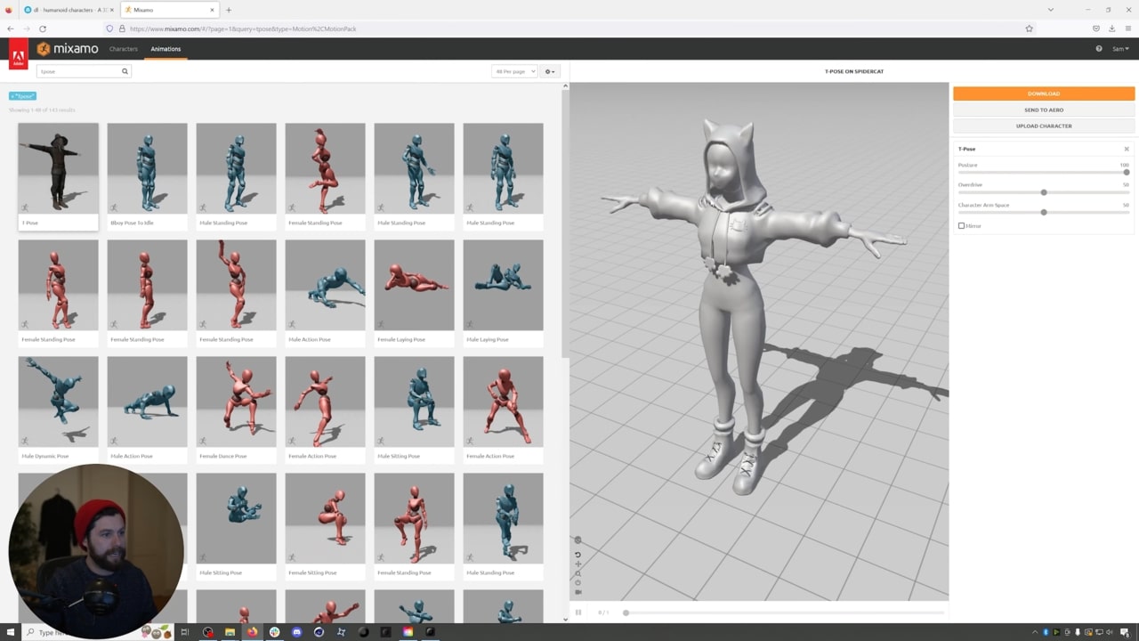Open the Sam account menu
The width and height of the screenshot is (1139, 641).
click(x=1120, y=49)
